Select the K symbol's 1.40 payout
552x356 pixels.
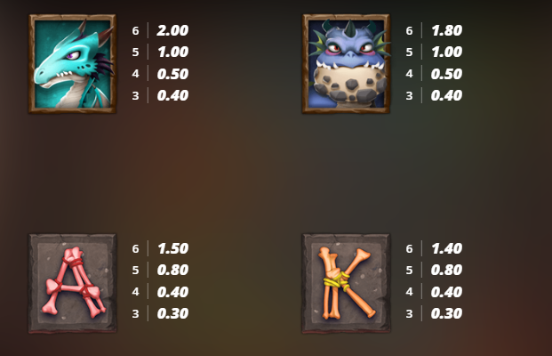[447, 248]
